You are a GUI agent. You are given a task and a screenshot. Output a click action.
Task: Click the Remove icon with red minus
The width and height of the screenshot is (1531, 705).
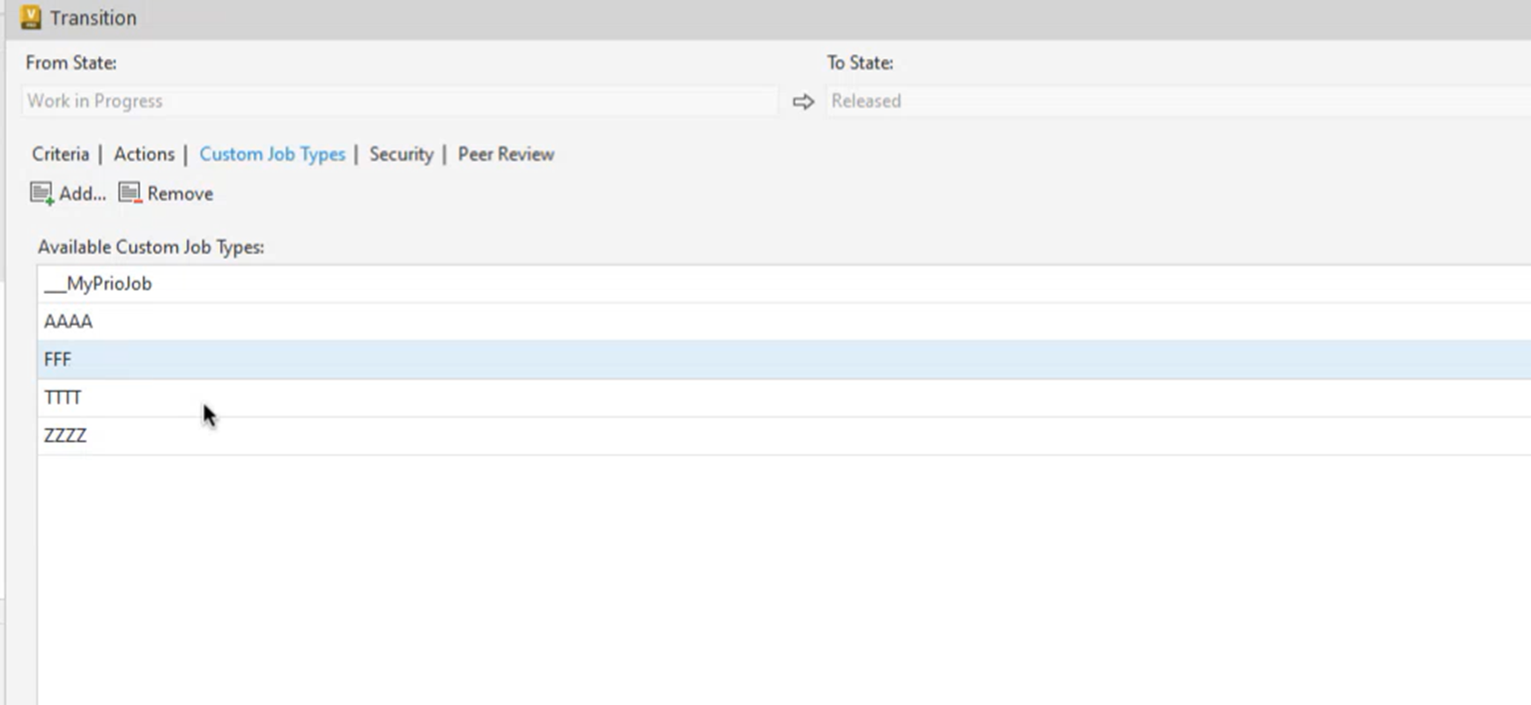pos(129,194)
